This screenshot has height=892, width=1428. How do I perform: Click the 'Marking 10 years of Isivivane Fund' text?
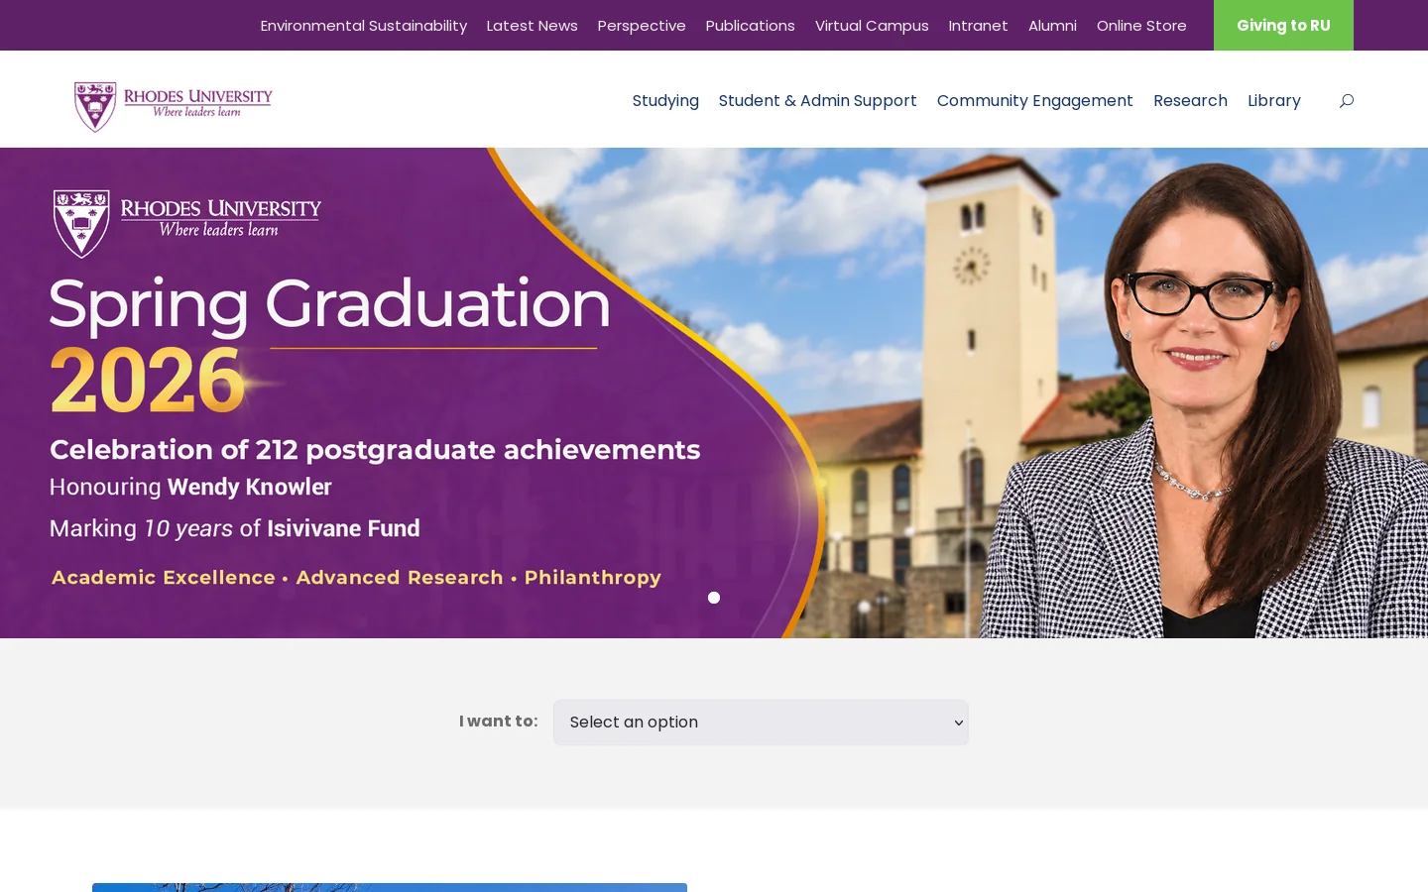click(235, 528)
